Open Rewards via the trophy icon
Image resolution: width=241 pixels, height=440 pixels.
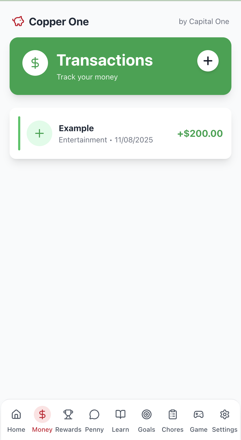point(68,414)
